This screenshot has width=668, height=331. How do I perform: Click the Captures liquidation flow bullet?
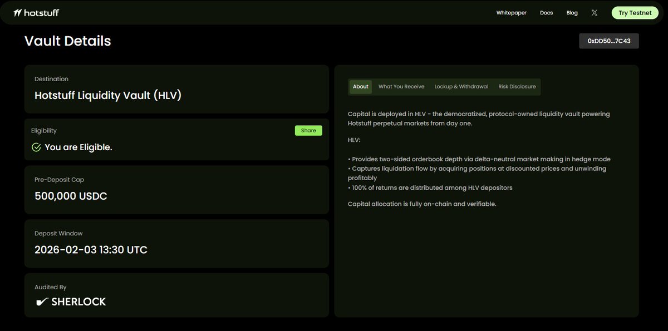coord(477,173)
